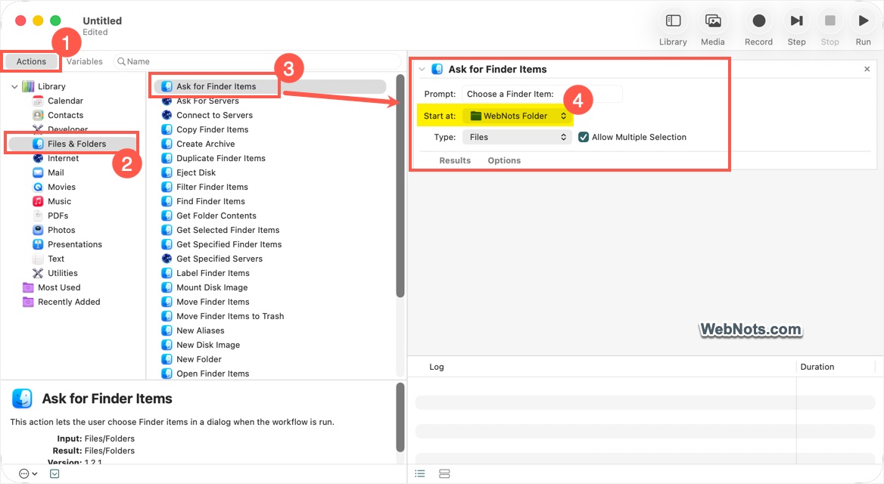Select Get Selected Finder Items action
Image resolution: width=884 pixels, height=484 pixels.
[228, 230]
